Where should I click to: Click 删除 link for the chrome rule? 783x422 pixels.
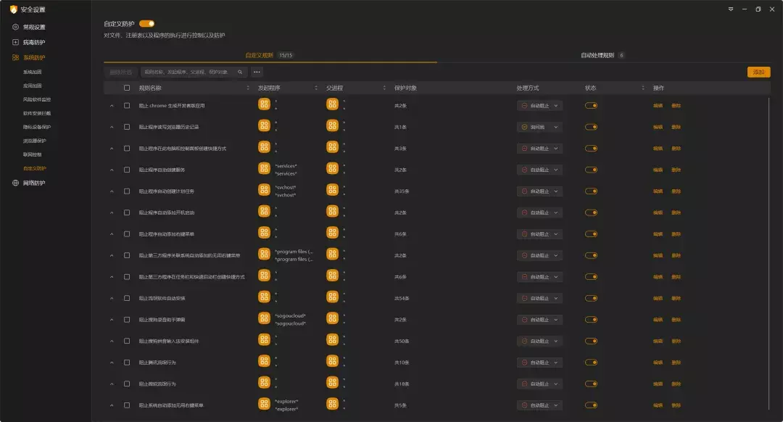pos(676,106)
